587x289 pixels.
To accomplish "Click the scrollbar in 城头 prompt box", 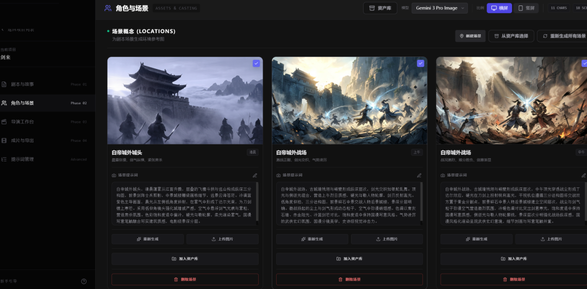I will (x=257, y=202).
